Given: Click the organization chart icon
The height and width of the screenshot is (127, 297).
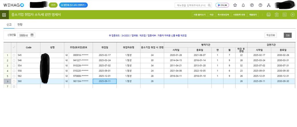Looking at the screenshot, I should [x=268, y=5].
